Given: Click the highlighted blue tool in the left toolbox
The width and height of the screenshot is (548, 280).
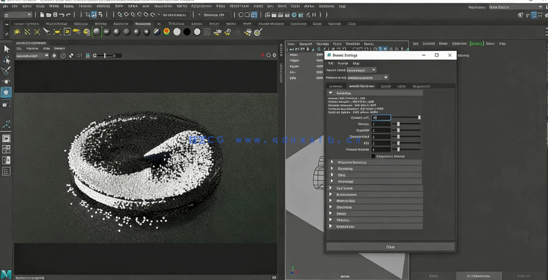Looking at the screenshot, I should [7, 92].
